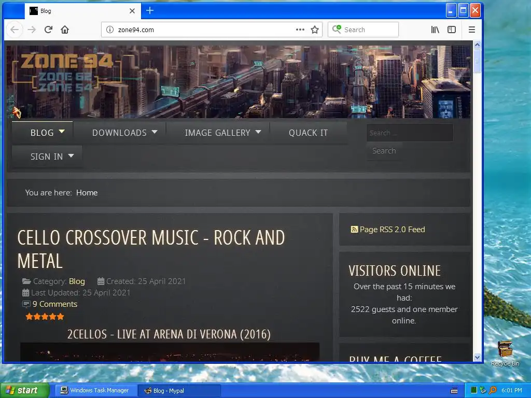The height and width of the screenshot is (398, 531).
Task: Open page actions three-dot menu
Action: pyautogui.click(x=300, y=30)
